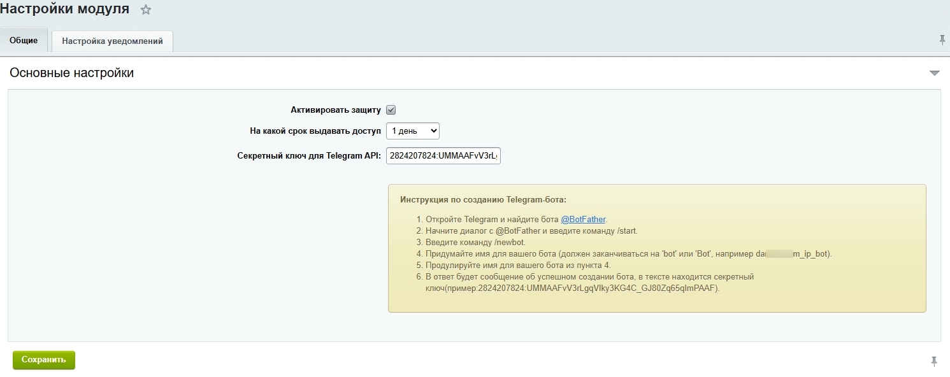Open the Настройка уведомлений tab

pyautogui.click(x=112, y=41)
